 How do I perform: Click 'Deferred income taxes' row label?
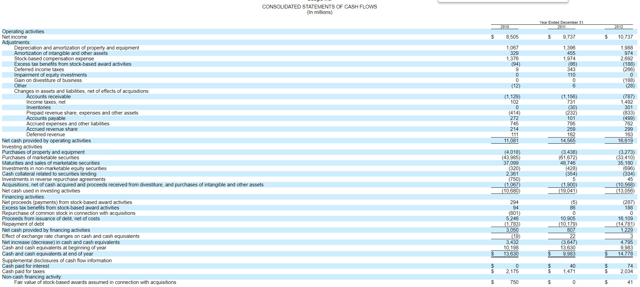pyautogui.click(x=39, y=69)
